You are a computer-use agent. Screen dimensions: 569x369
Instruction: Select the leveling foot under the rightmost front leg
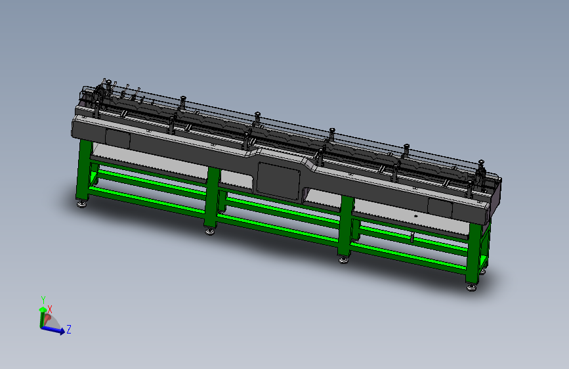point(472,288)
